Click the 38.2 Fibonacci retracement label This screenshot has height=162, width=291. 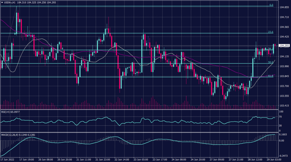(270, 49)
